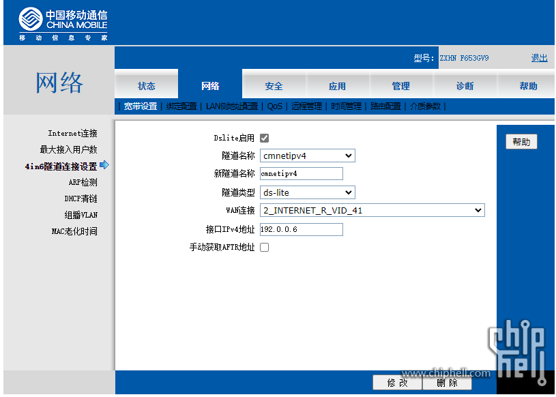The image size is (556, 397).
Task: Open DHCP清链 in sidebar
Action: pos(81,198)
